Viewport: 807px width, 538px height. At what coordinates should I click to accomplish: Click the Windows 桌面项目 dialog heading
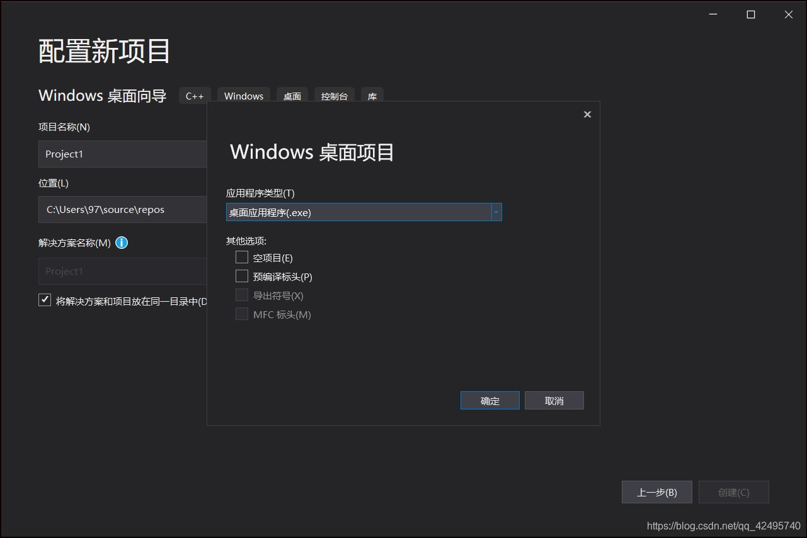tap(312, 152)
